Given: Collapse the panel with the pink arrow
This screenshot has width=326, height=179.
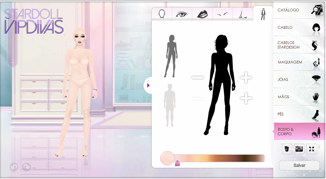Looking at the screenshot, I should coord(148,85).
